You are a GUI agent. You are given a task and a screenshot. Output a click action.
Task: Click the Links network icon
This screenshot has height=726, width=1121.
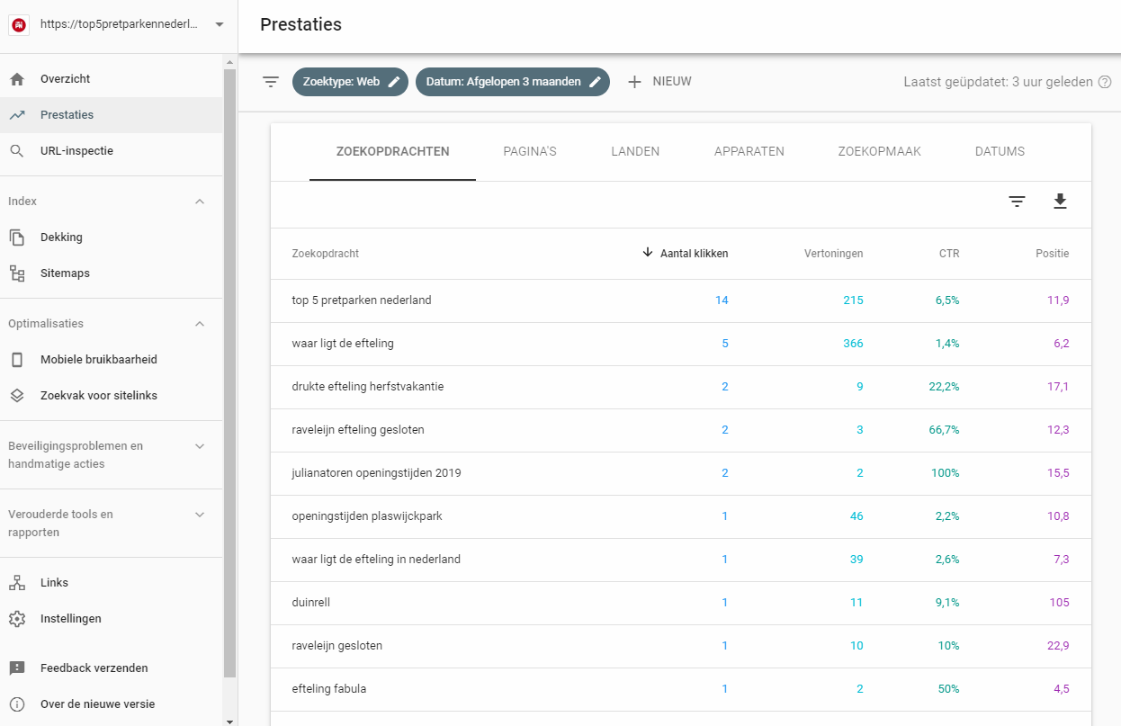click(17, 583)
